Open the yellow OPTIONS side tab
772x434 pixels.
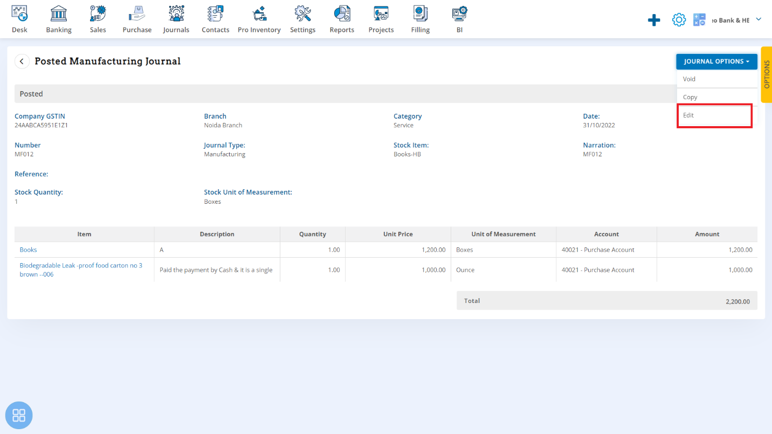(x=767, y=74)
